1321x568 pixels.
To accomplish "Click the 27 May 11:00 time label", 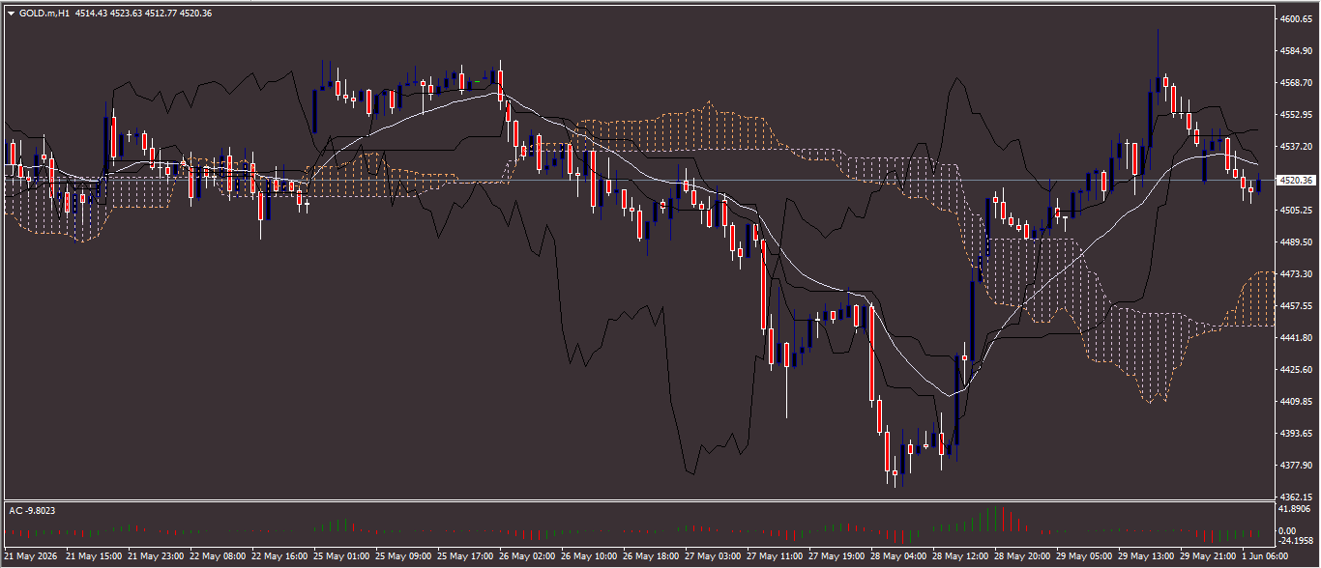I will pos(775,557).
